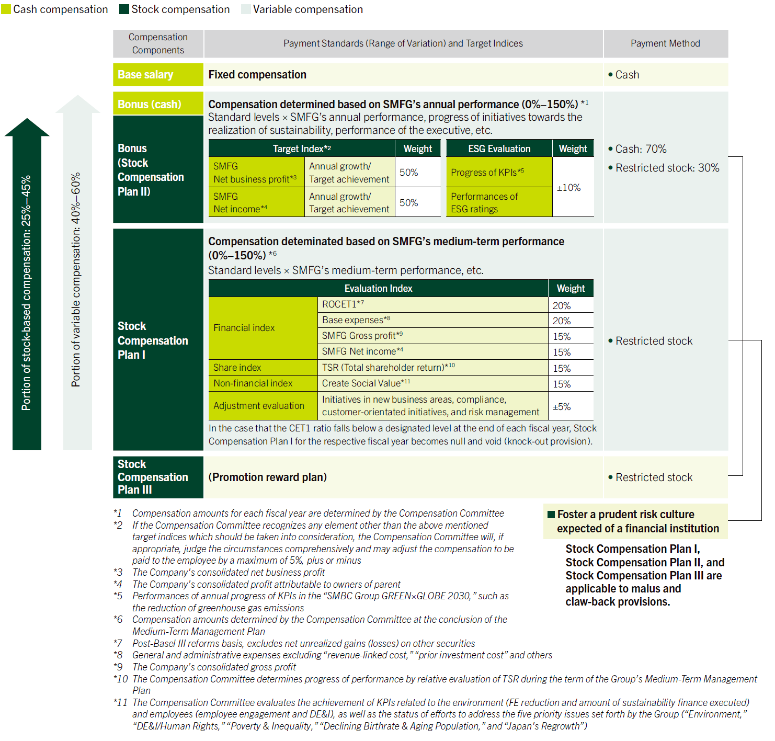
Task: Click footnote *3 on consolidated net business profit
Action: click(219, 573)
